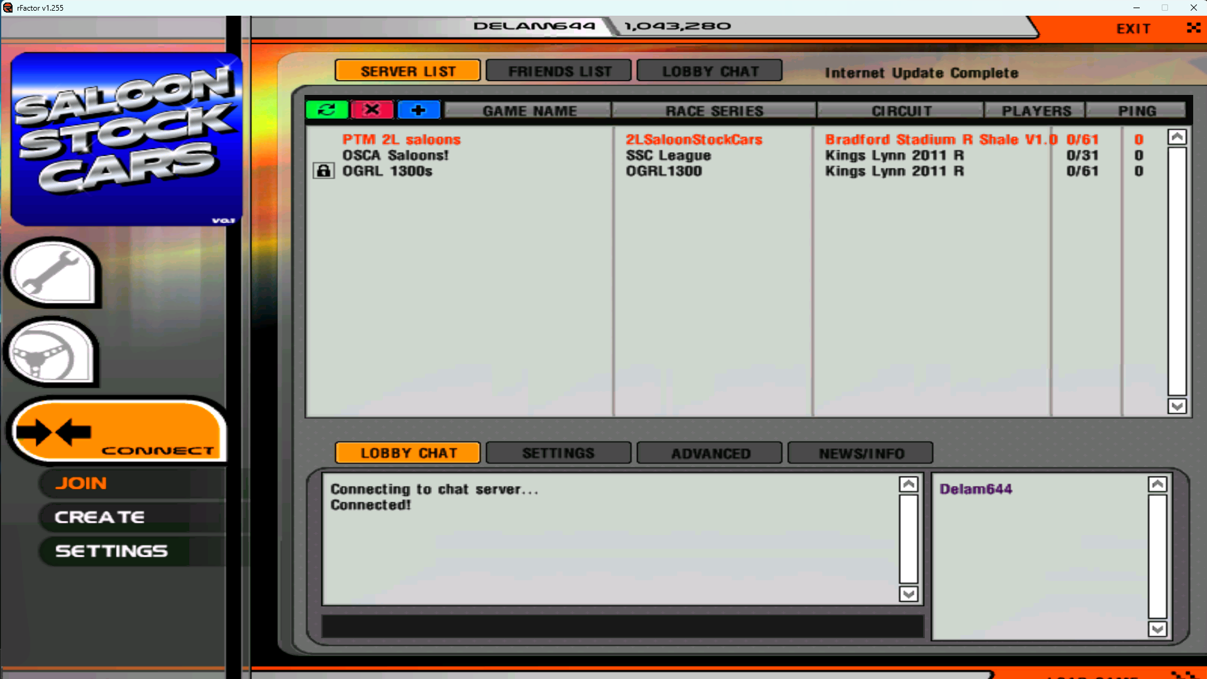
Task: Click the chat log scroll down arrow
Action: point(908,593)
